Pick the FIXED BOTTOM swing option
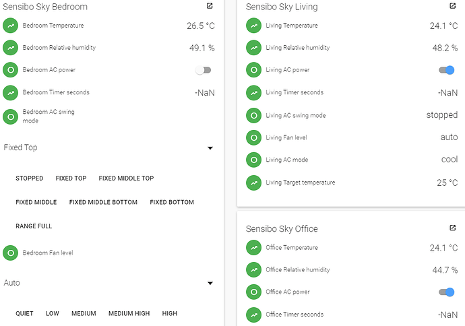 pyautogui.click(x=172, y=203)
